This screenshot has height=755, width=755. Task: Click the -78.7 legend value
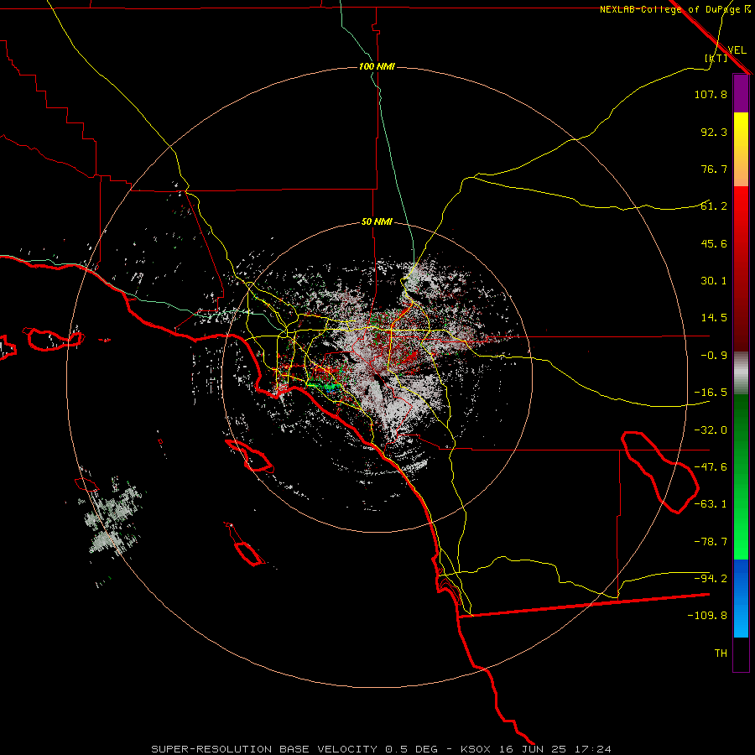pyautogui.click(x=711, y=541)
